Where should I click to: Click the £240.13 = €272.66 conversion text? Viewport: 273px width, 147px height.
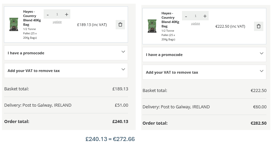(110, 139)
